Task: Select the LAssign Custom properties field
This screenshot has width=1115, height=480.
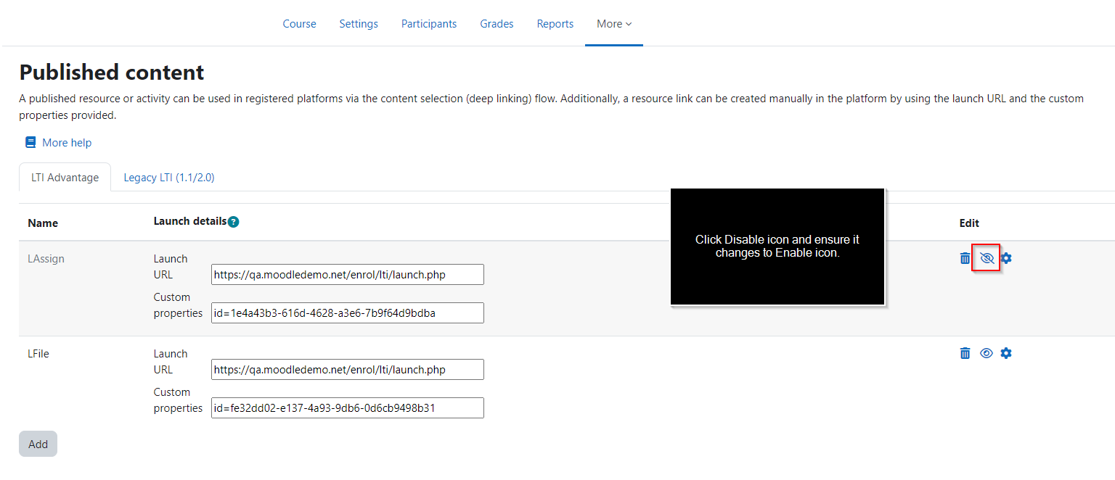Action: pyautogui.click(x=348, y=313)
